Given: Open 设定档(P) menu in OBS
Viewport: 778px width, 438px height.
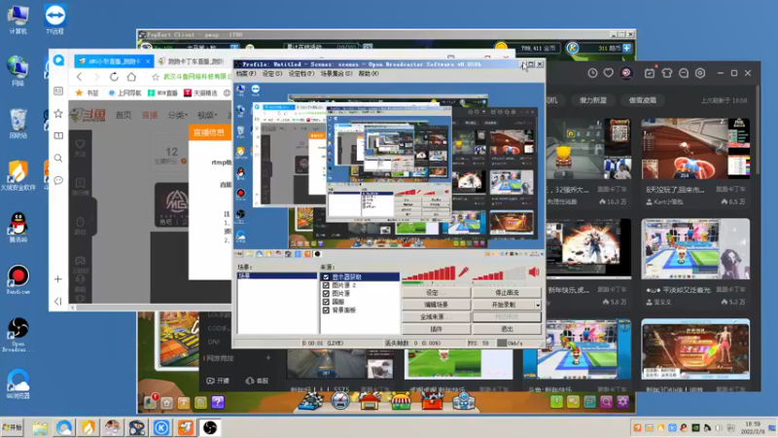Looking at the screenshot, I should tap(301, 74).
